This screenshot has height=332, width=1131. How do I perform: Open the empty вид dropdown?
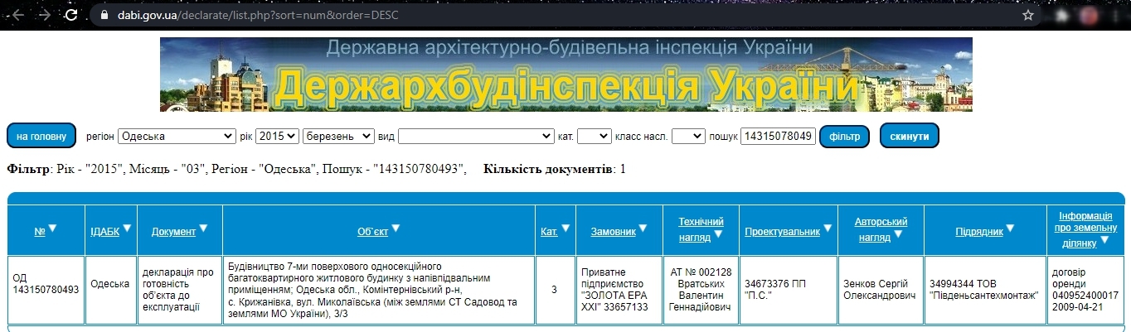tap(476, 136)
